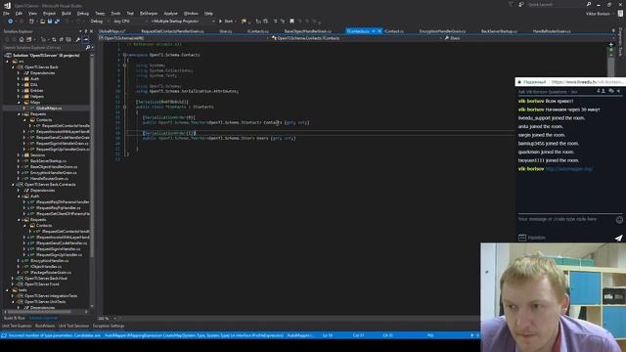Switch to the BaseObjectHandlerGrain.cs tab
The image size is (626, 352).
click(x=308, y=31)
